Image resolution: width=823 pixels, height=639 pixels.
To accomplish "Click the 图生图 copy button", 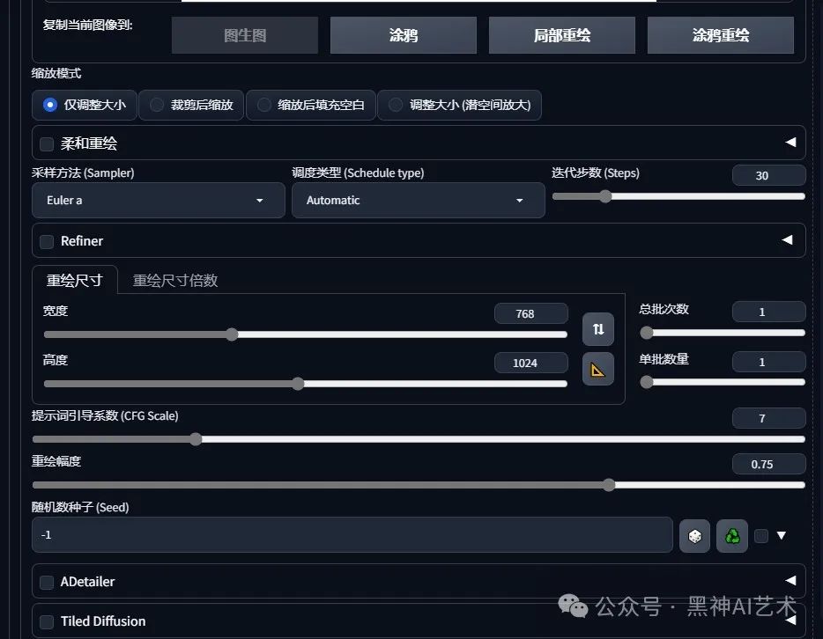I will point(245,35).
